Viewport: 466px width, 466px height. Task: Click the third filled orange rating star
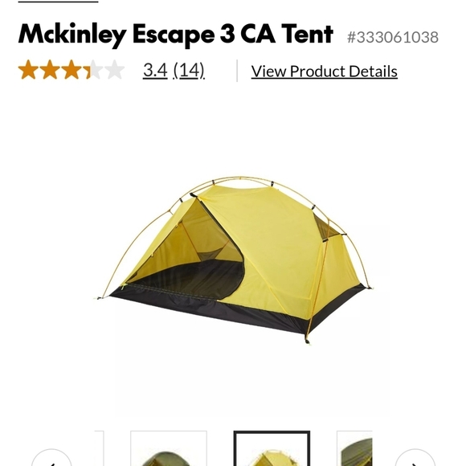(x=72, y=70)
